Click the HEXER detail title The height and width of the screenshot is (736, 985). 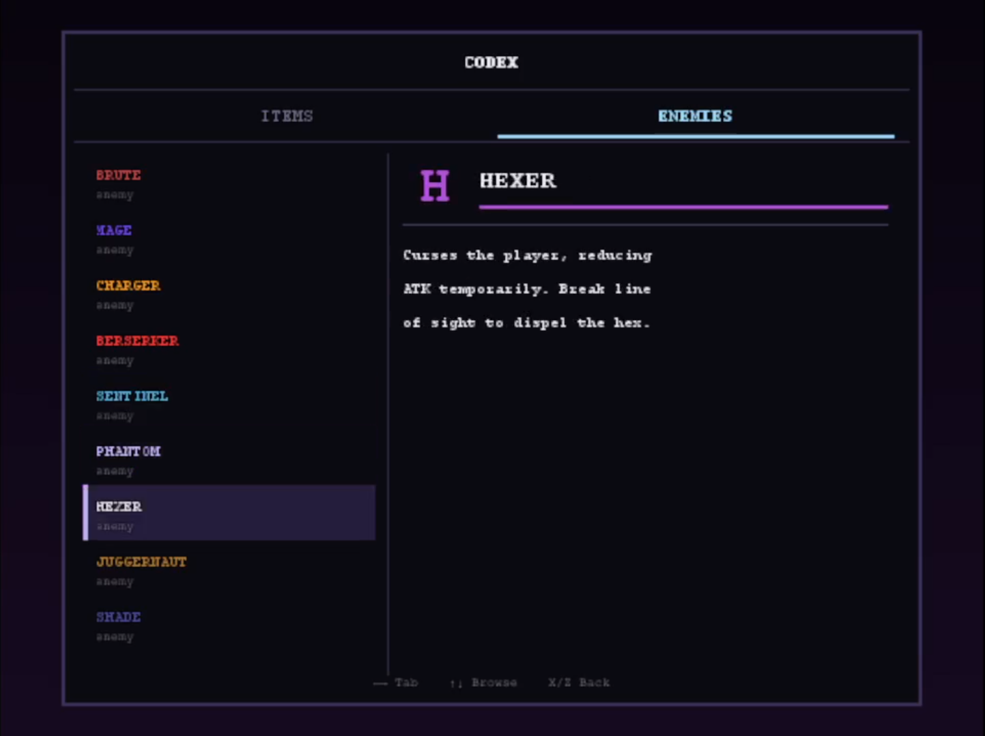[518, 181]
